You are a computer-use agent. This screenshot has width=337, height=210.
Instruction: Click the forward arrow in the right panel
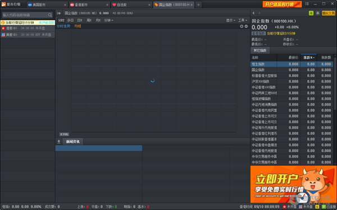[259, 13]
